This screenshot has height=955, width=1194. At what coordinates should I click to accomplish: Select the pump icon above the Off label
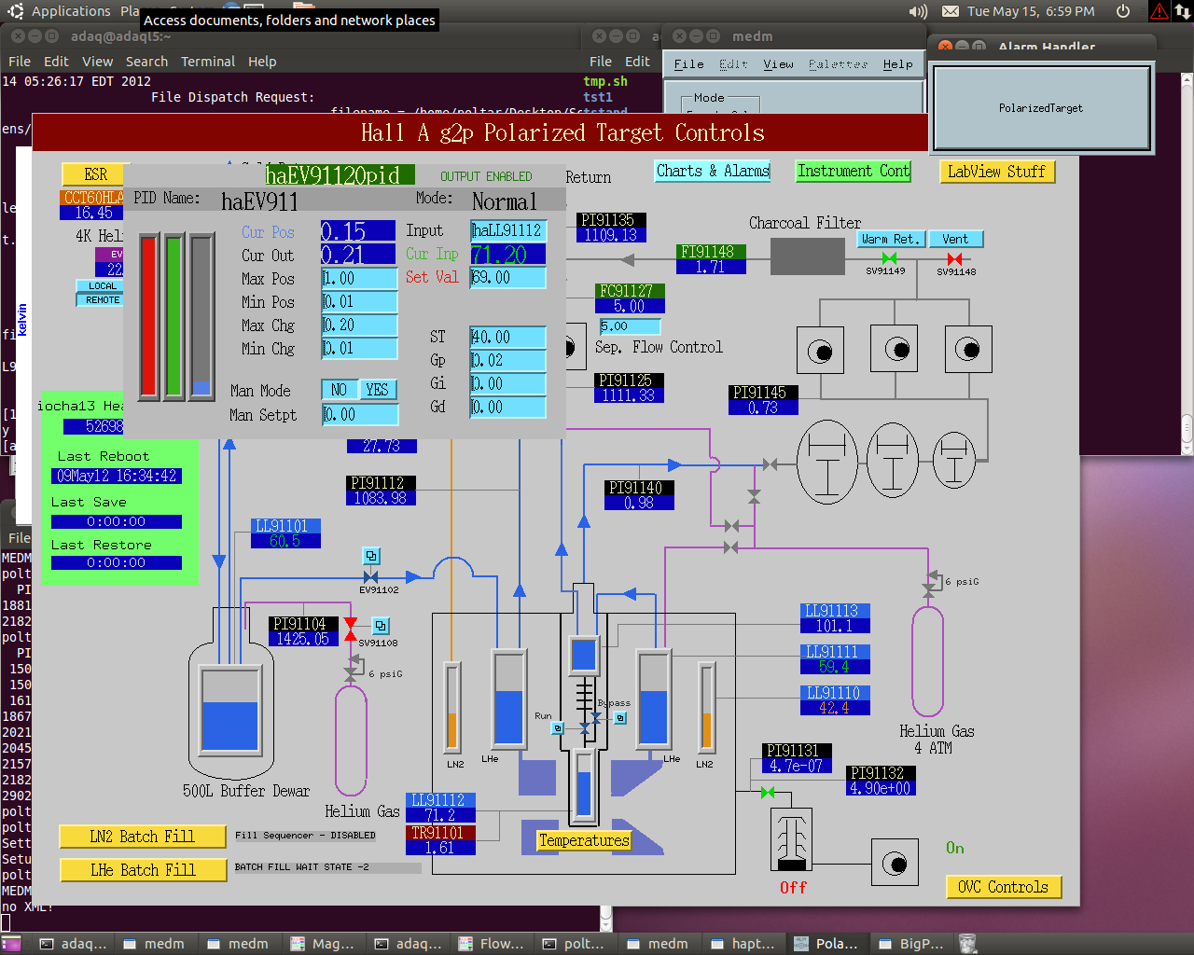[x=792, y=838]
